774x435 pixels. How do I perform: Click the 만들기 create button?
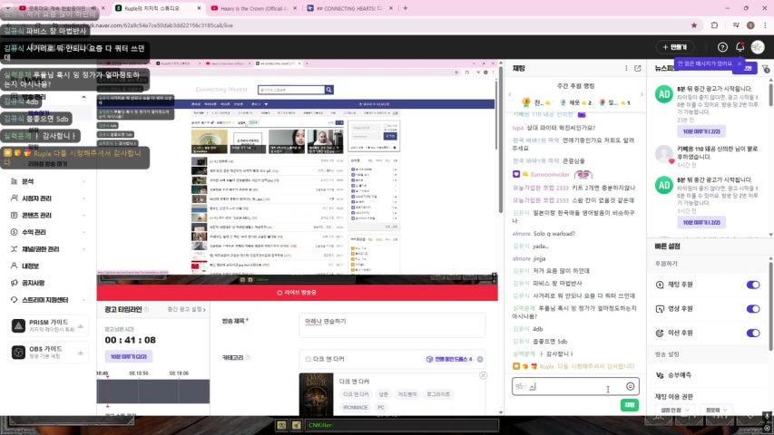674,47
